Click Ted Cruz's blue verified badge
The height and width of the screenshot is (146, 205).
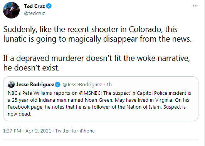pos(49,6)
